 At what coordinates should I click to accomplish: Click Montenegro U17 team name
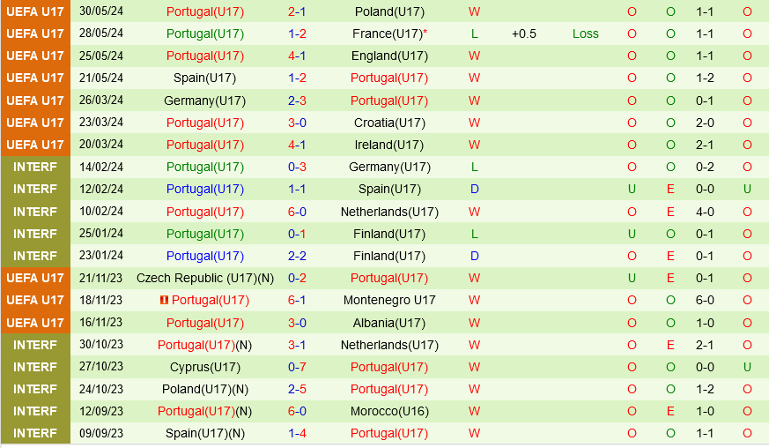389,300
